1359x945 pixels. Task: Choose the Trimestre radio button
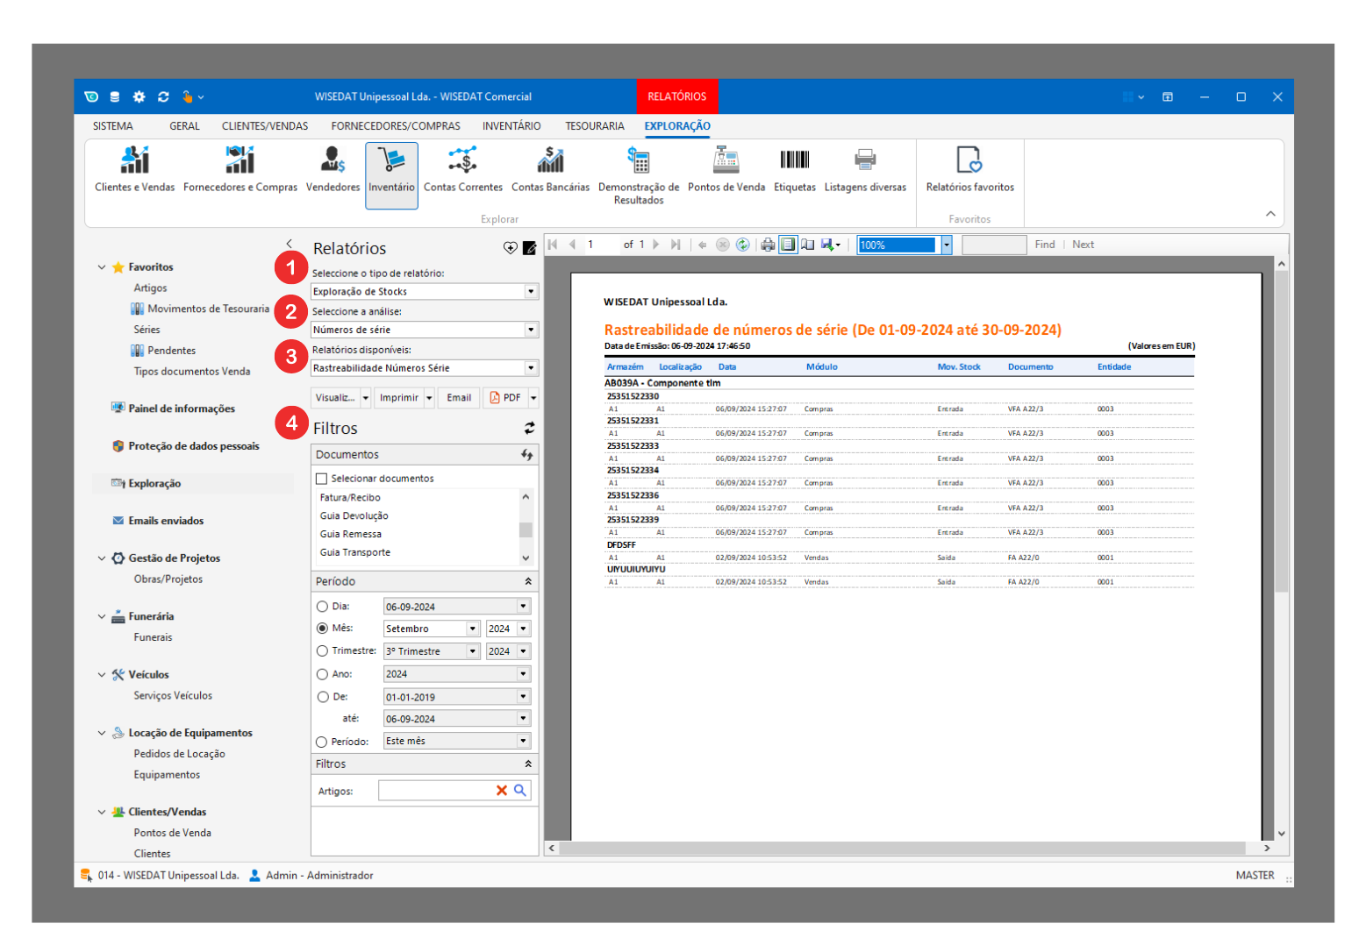pos(322,651)
